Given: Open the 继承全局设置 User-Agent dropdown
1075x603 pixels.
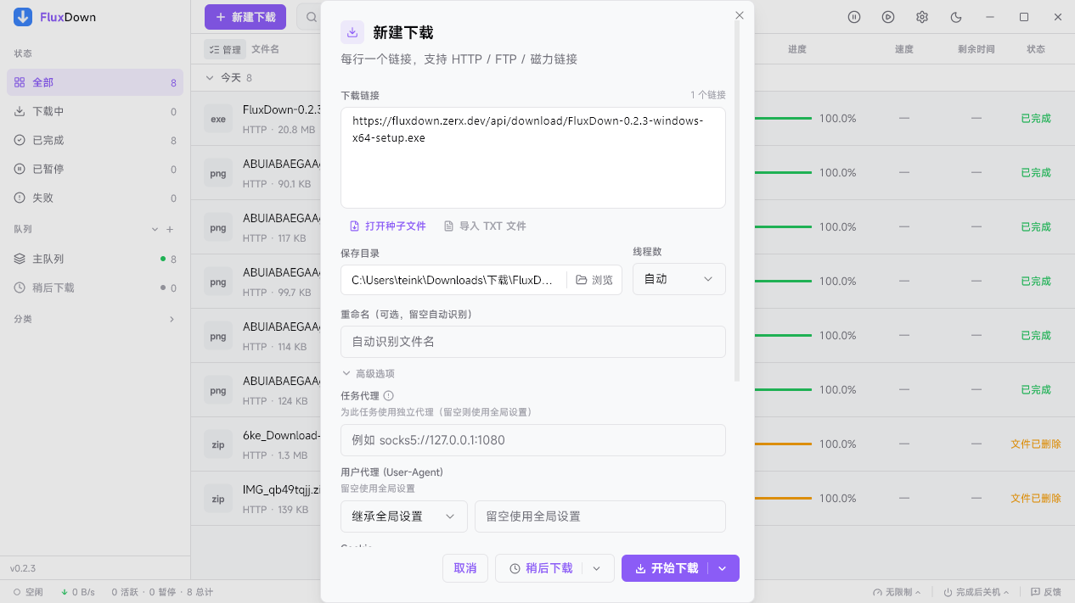Looking at the screenshot, I should [404, 516].
